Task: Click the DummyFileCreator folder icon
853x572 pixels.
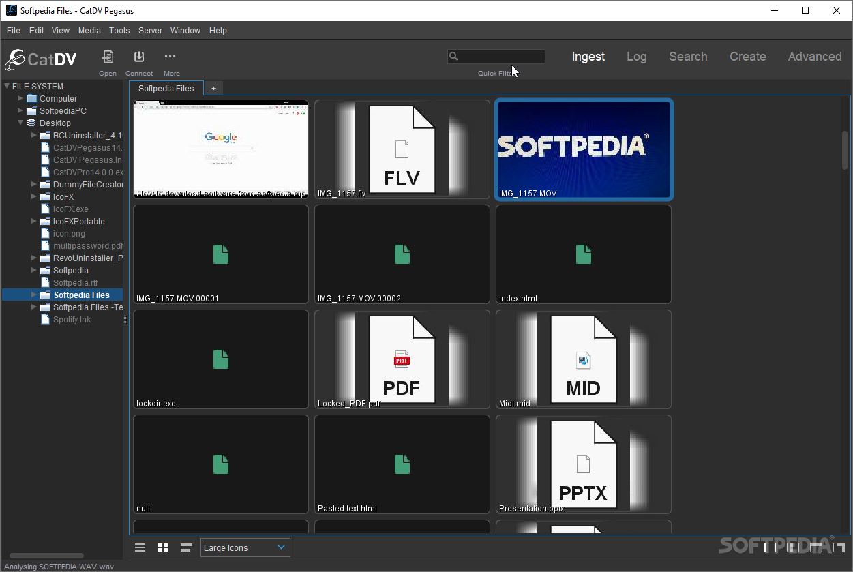Action: point(45,184)
